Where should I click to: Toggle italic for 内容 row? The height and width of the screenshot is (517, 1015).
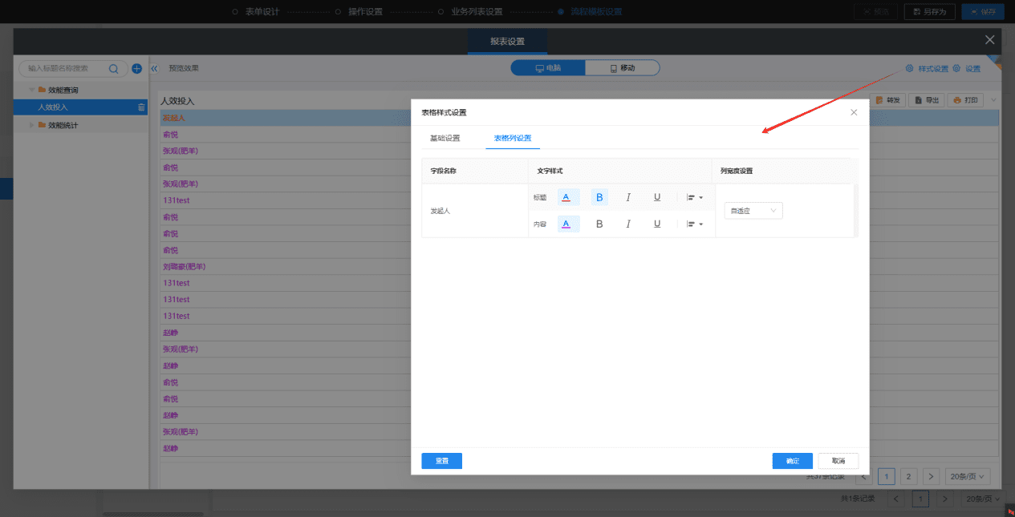[x=628, y=224]
